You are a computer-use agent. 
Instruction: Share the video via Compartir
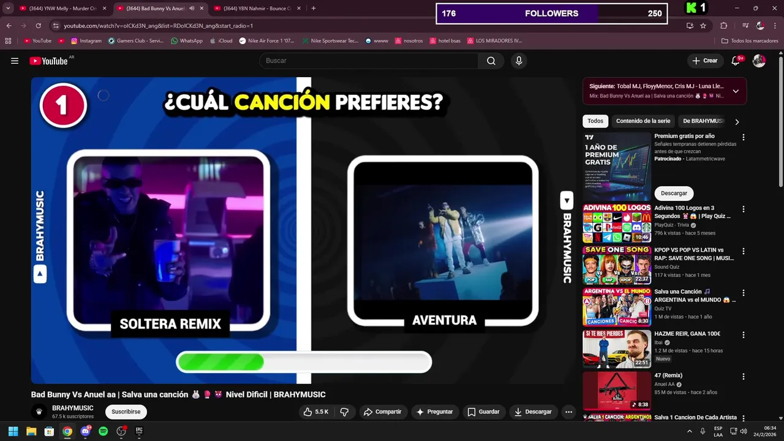383,412
